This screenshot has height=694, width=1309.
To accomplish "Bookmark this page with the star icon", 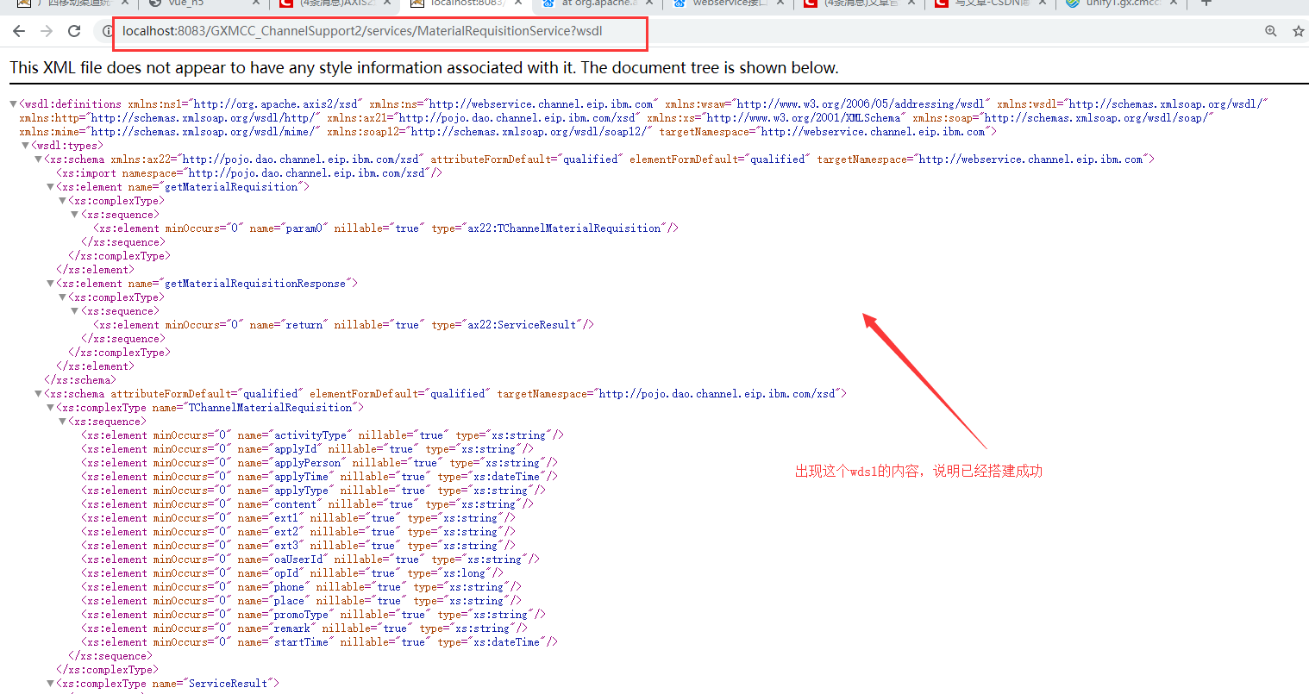I will click(x=1299, y=31).
